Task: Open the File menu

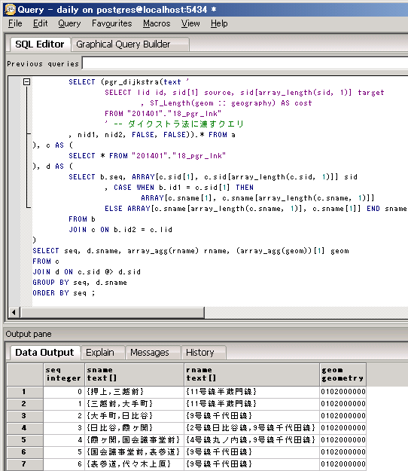Action: tap(15, 23)
